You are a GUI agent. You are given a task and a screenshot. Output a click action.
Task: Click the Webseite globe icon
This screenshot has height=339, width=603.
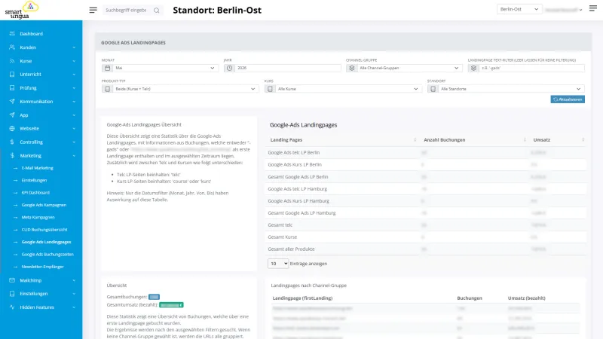12,128
